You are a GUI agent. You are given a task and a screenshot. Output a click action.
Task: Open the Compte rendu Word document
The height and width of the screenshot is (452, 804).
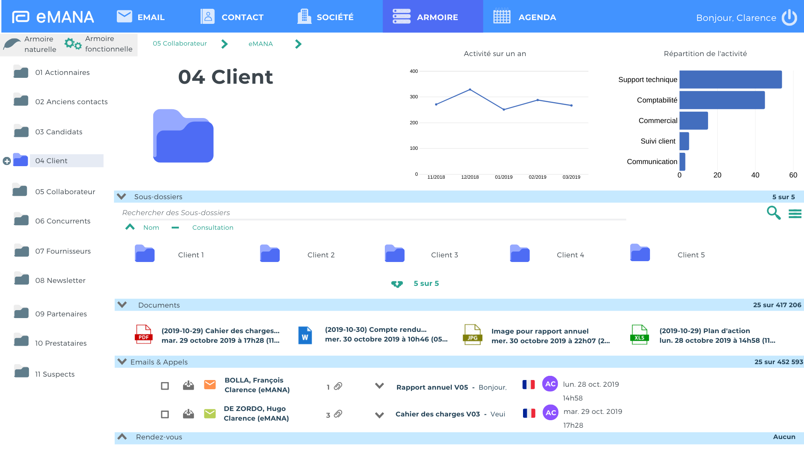click(x=305, y=335)
